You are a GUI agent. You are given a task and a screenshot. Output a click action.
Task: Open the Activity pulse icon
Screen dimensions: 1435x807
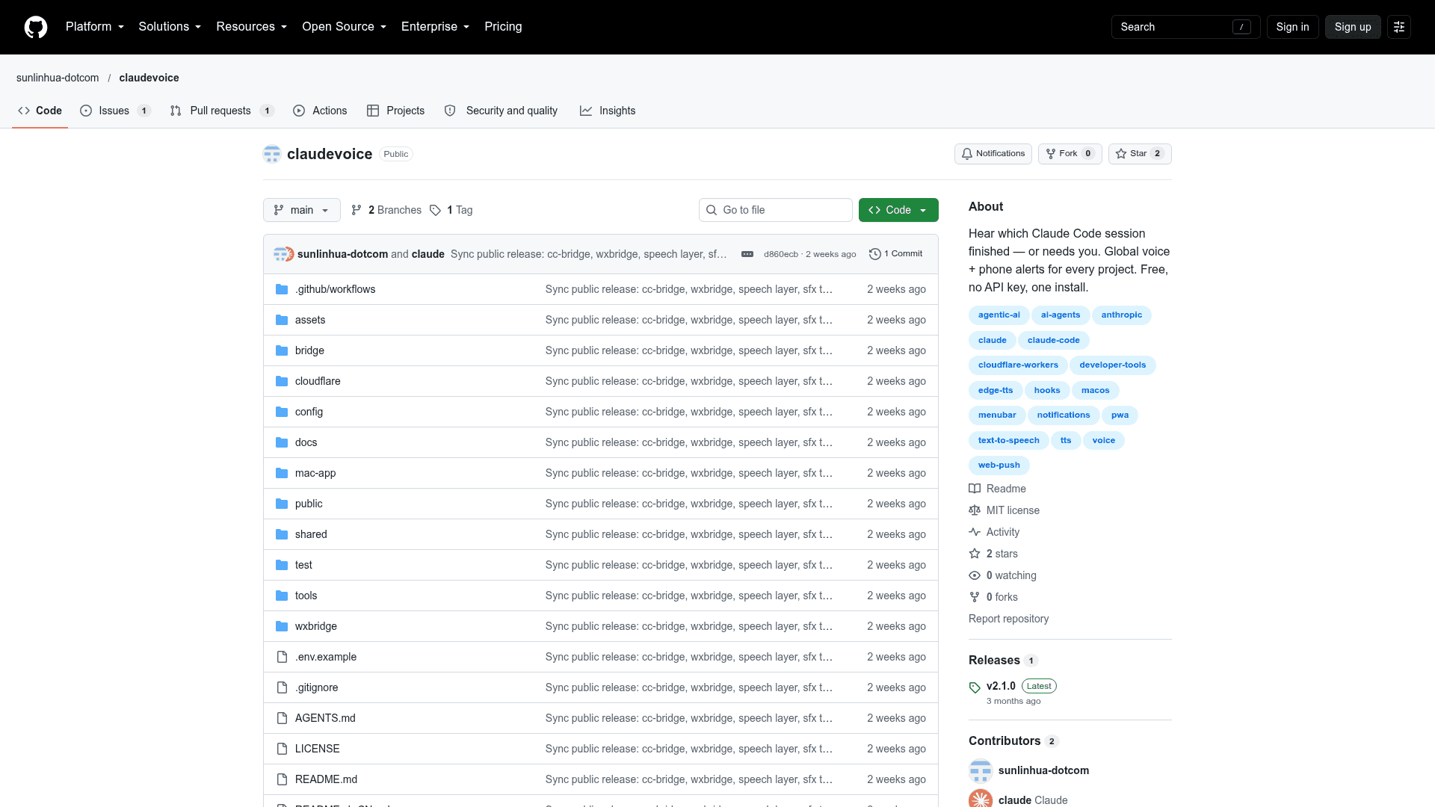click(975, 532)
